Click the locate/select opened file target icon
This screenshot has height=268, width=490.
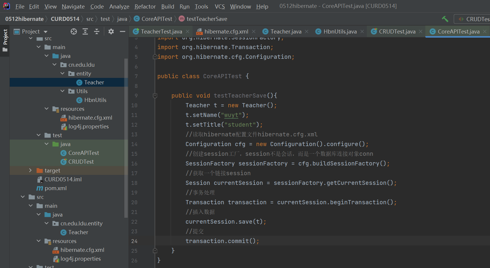click(x=74, y=31)
